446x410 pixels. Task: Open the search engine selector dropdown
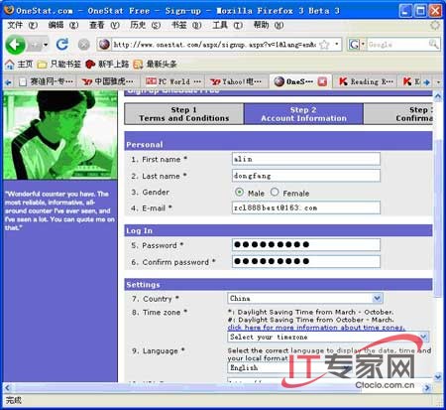pyautogui.click(x=363, y=44)
